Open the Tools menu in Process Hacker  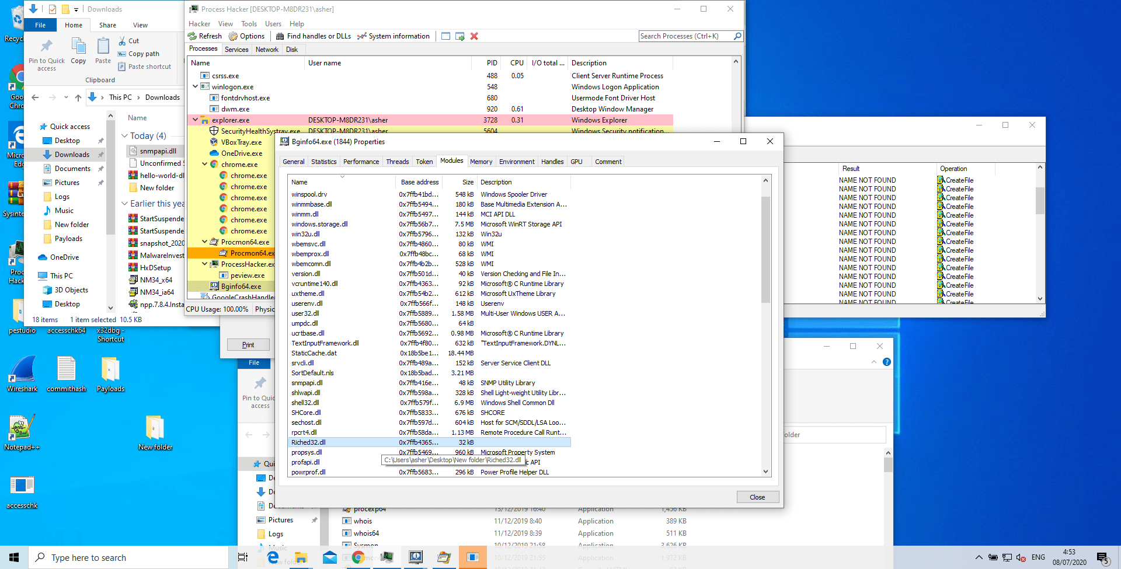click(249, 24)
